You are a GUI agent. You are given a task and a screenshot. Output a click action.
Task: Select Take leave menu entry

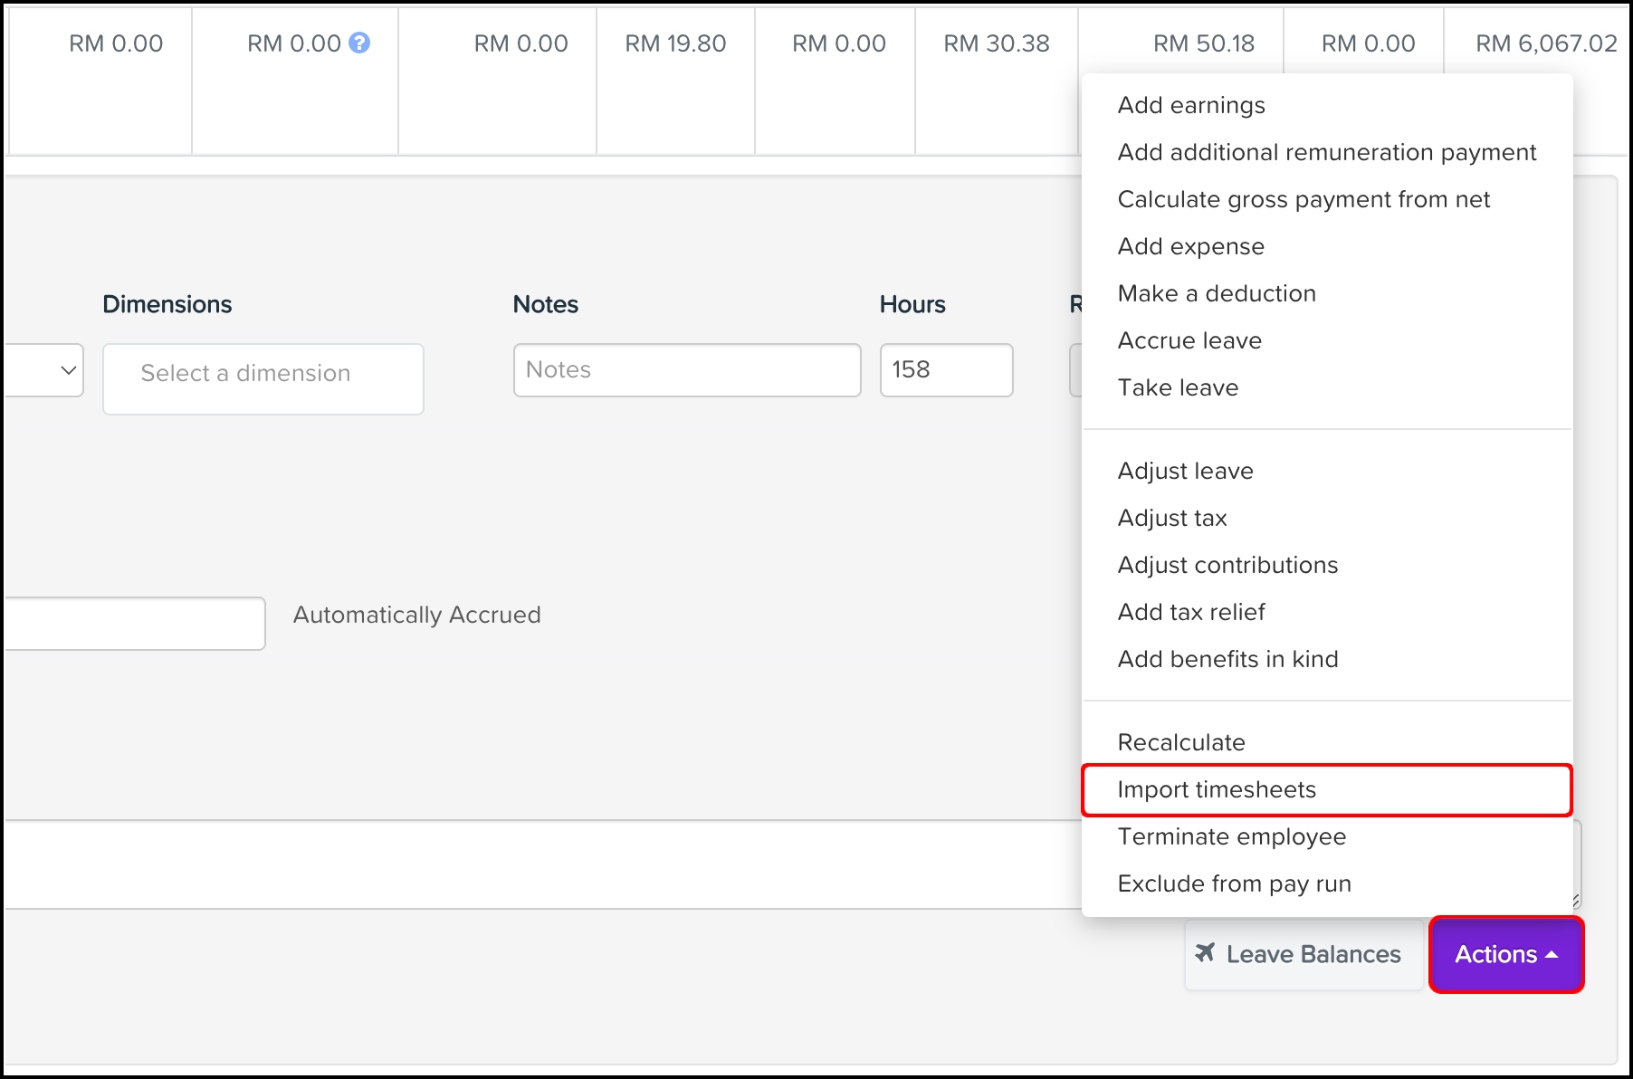[1178, 387]
